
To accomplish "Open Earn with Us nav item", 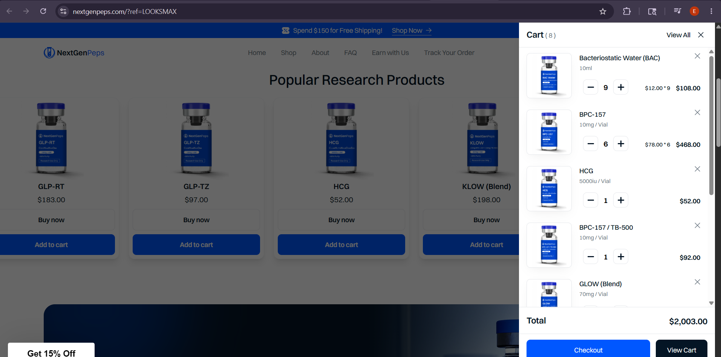I will pyautogui.click(x=390, y=53).
